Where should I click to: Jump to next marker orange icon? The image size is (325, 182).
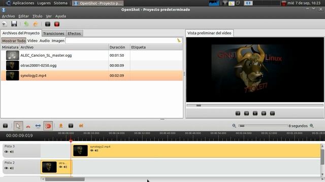[81, 125]
